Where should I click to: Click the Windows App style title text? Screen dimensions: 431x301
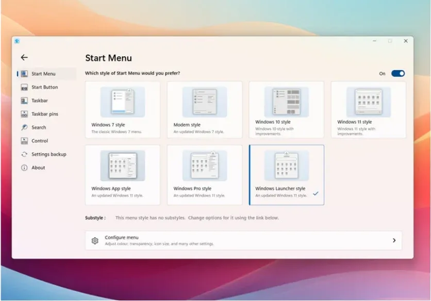pos(111,189)
